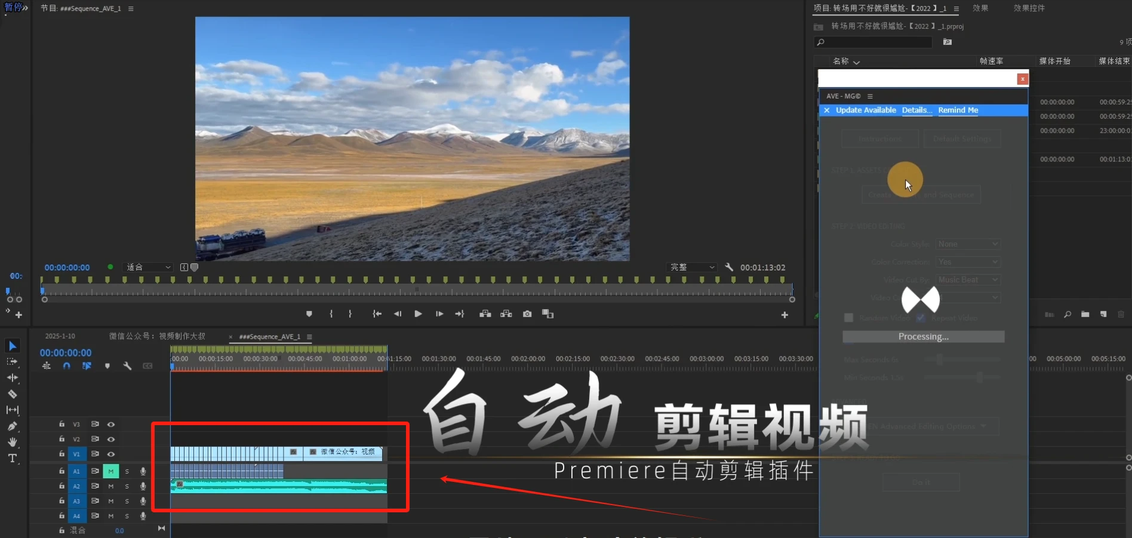Screen dimensions: 1132x538
Task: Step forward one frame
Action: [439, 314]
